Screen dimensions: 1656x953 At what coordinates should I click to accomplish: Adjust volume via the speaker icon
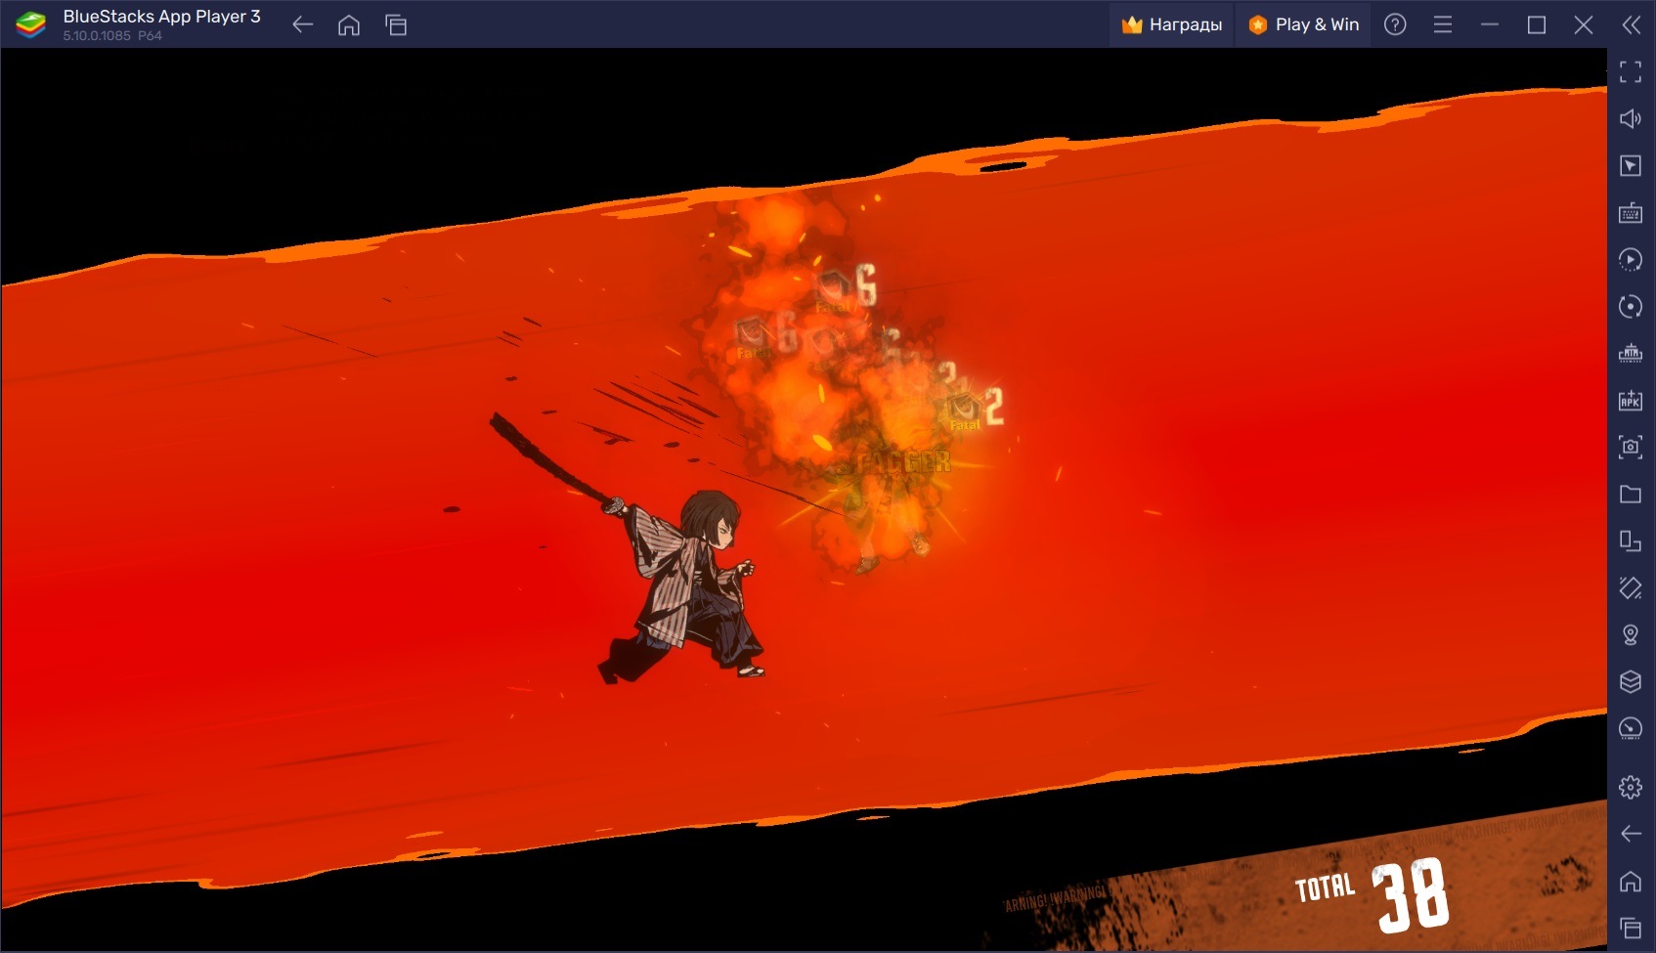coord(1630,118)
